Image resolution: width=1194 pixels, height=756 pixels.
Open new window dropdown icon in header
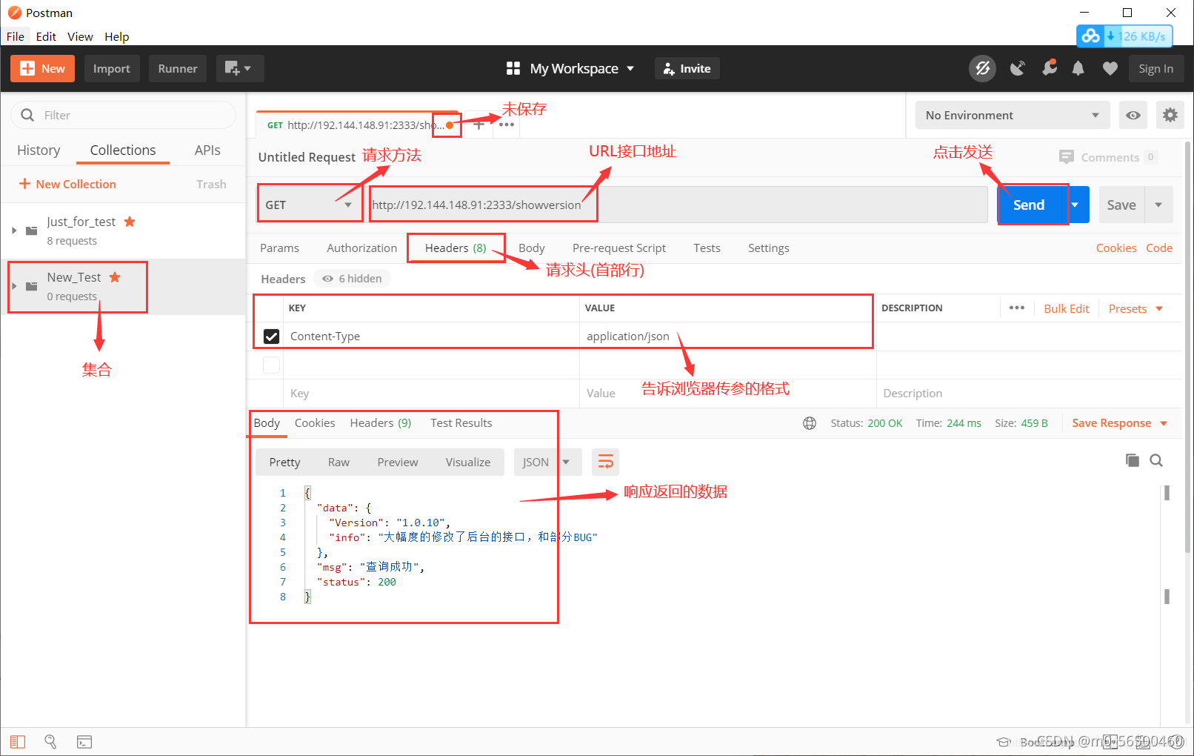(239, 68)
